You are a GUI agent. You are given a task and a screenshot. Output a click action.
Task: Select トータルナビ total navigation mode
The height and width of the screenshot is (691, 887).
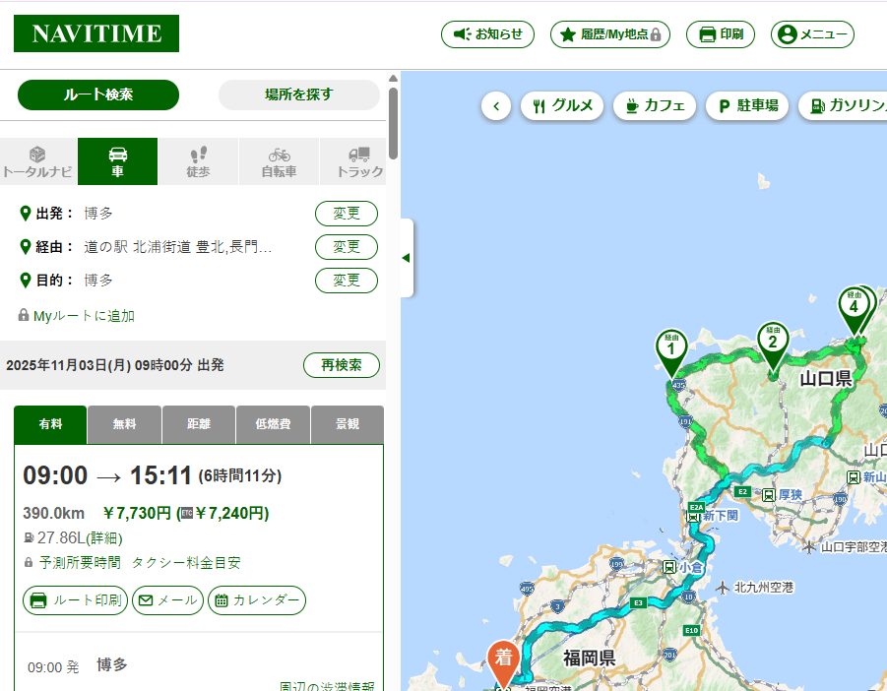click(37, 160)
